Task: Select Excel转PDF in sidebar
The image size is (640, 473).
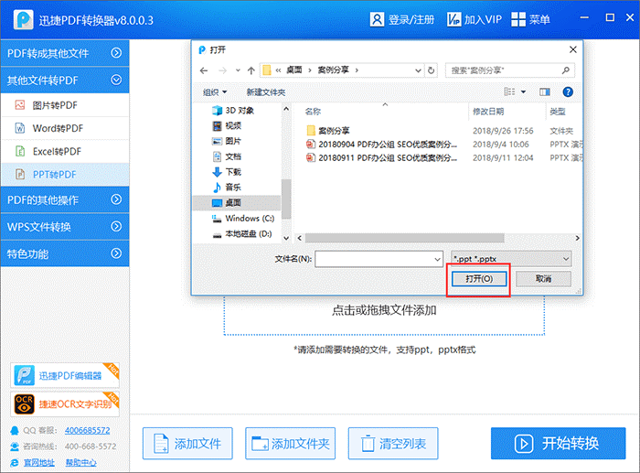Action: pyautogui.click(x=65, y=152)
